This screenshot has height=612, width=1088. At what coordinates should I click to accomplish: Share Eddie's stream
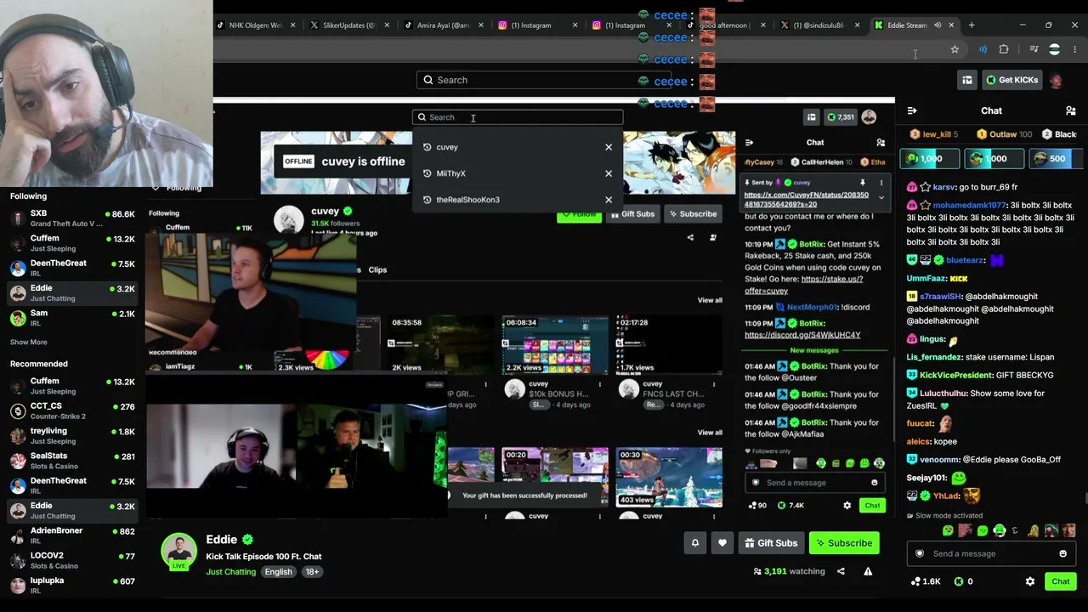pos(841,572)
